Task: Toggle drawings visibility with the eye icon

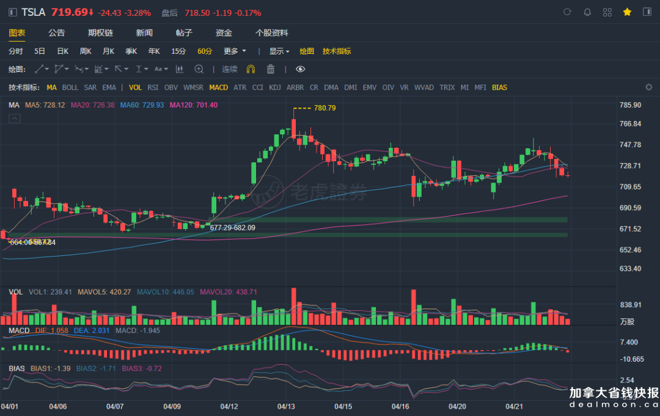Action: point(300,69)
